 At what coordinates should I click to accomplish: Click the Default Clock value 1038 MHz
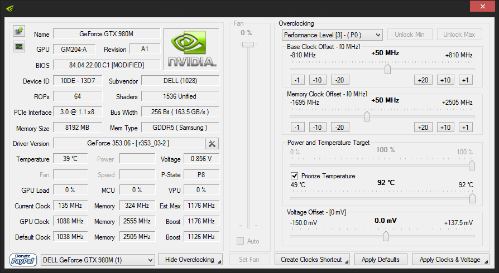[x=70, y=237]
